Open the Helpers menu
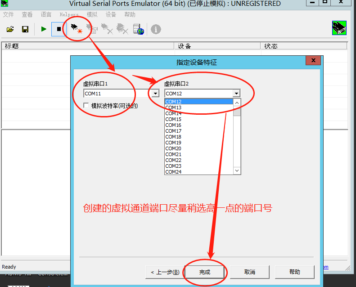Image resolution: width=356 pixels, height=287 pixels. coord(69,14)
